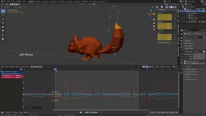
Task: Toggle visibility eye of Squirrel collection
Action: 202,9
